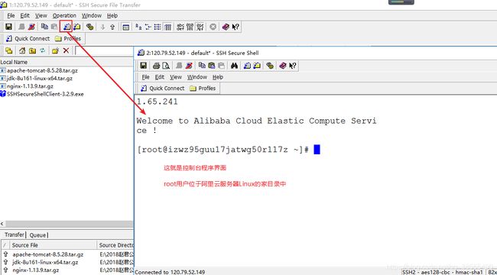This screenshot has height=275, width=497.
Task: Open Edit menu in File Transfer window
Action: click(x=24, y=15)
